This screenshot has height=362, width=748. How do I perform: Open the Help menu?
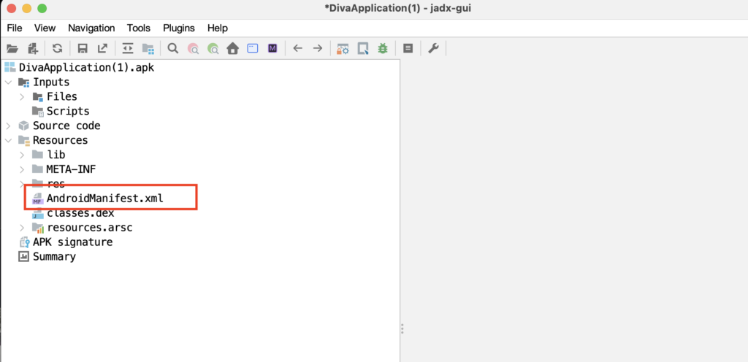218,28
